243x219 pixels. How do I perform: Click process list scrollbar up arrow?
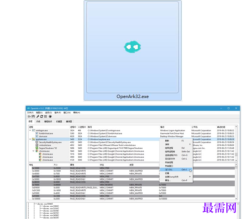pyautogui.click(x=236, y=127)
